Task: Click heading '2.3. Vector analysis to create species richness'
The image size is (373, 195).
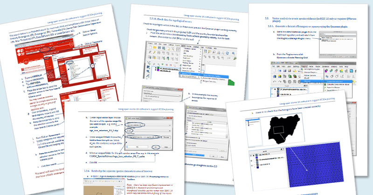Action: pyautogui.click(x=311, y=20)
